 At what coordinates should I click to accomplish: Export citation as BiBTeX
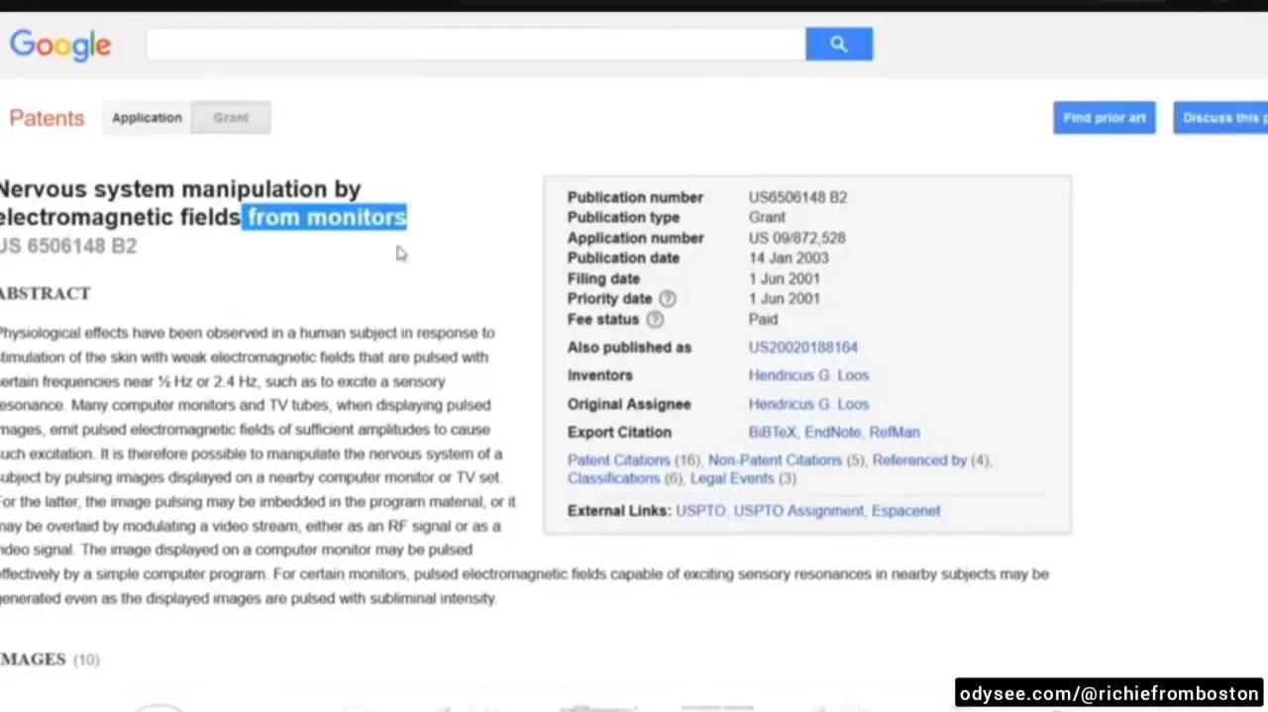[772, 433]
